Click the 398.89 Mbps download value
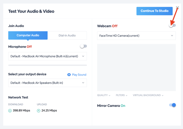This screenshot has height=129, width=183. [x=22, y=110]
